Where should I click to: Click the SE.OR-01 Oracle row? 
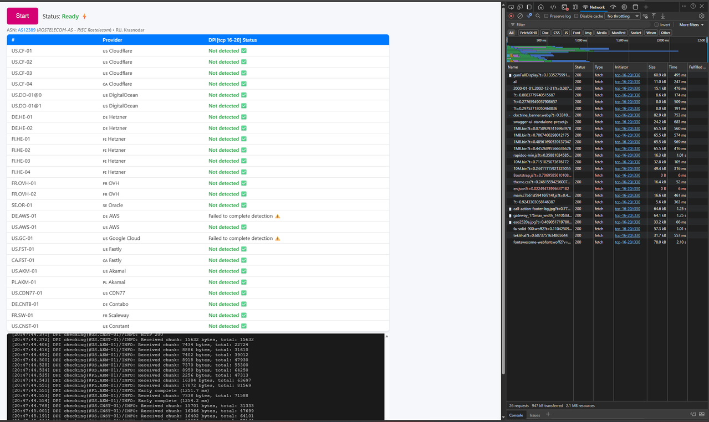(198, 205)
